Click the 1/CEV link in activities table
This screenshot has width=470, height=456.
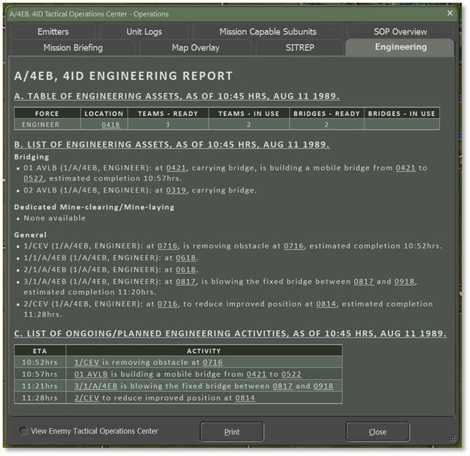[87, 363]
